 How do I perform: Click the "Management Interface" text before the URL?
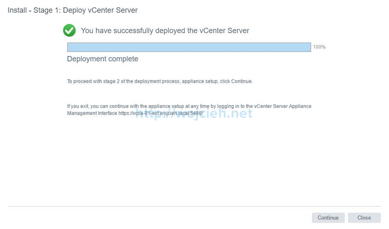point(92,113)
